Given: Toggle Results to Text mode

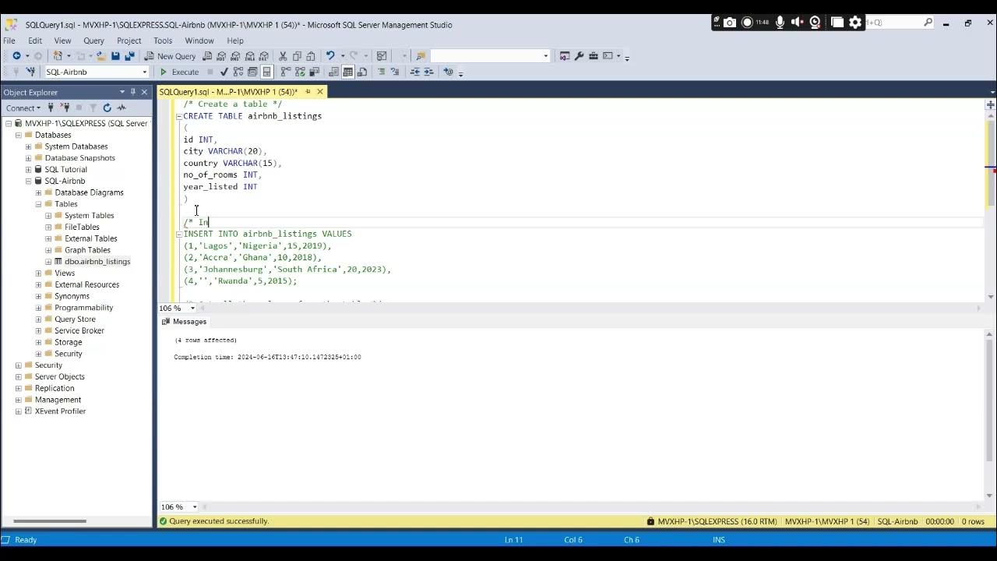Looking at the screenshot, I should tap(333, 72).
